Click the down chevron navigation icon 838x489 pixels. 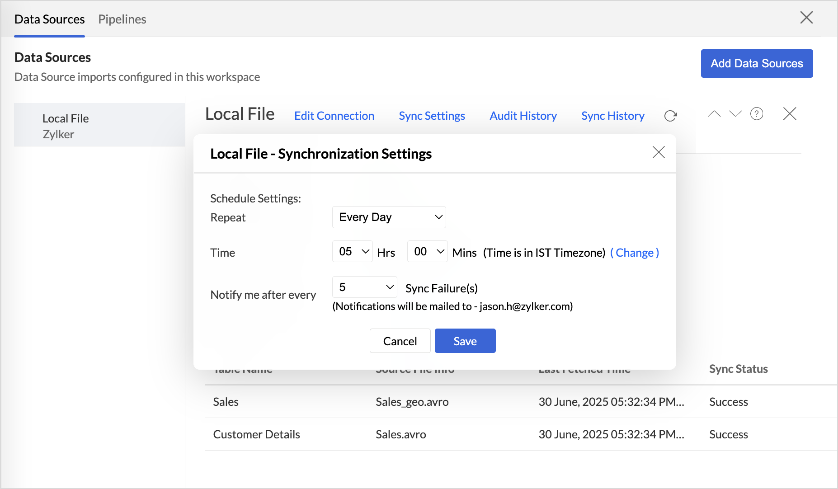click(x=735, y=114)
